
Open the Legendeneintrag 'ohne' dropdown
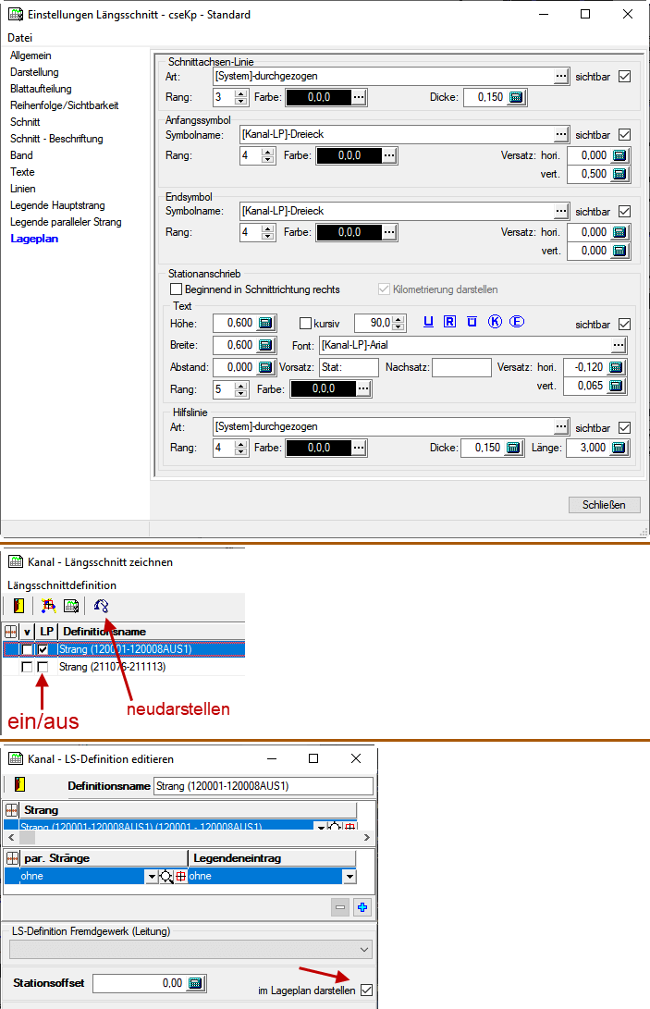click(349, 876)
